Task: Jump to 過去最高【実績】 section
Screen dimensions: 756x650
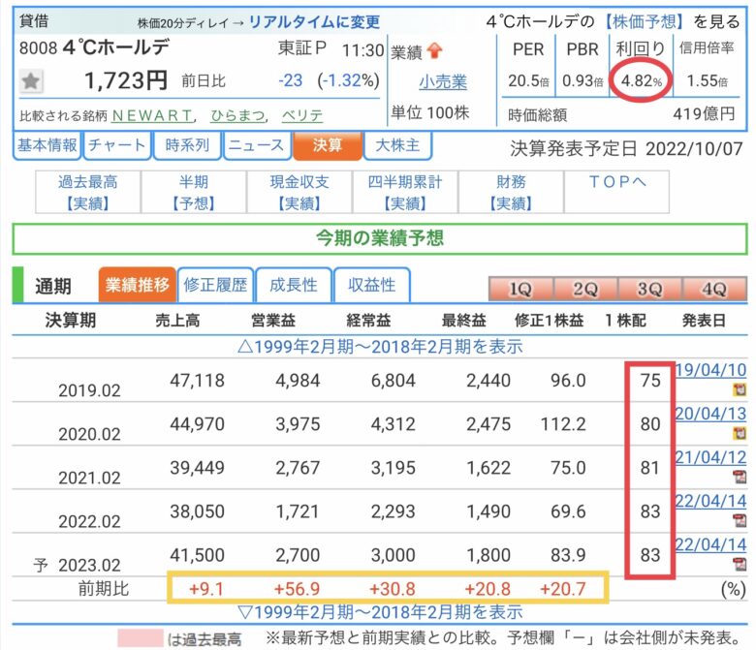Action: pos(88,192)
